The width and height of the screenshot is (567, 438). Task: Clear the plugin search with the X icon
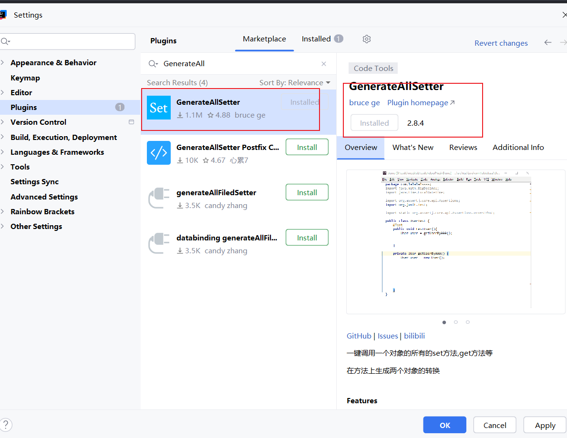point(324,64)
